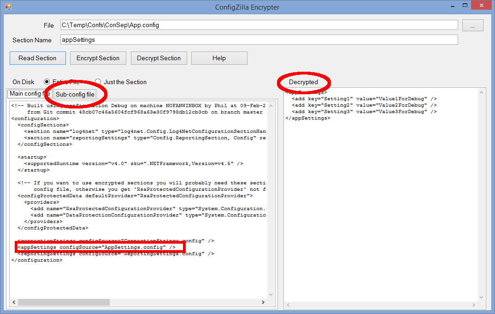The image size is (495, 314).
Task: Click the config pane scroll-right arrow
Action: [x=263, y=302]
